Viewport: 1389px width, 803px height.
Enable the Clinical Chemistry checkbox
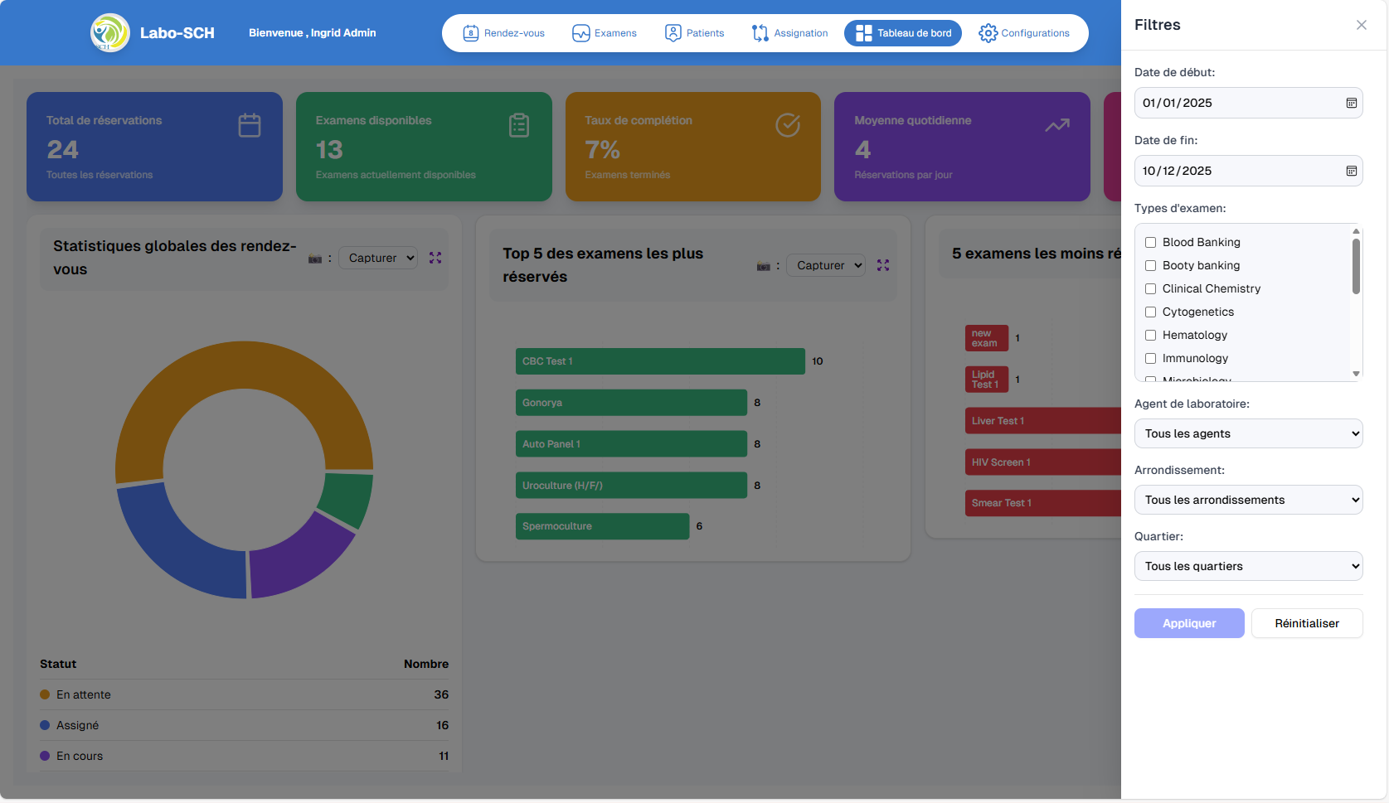click(1150, 288)
